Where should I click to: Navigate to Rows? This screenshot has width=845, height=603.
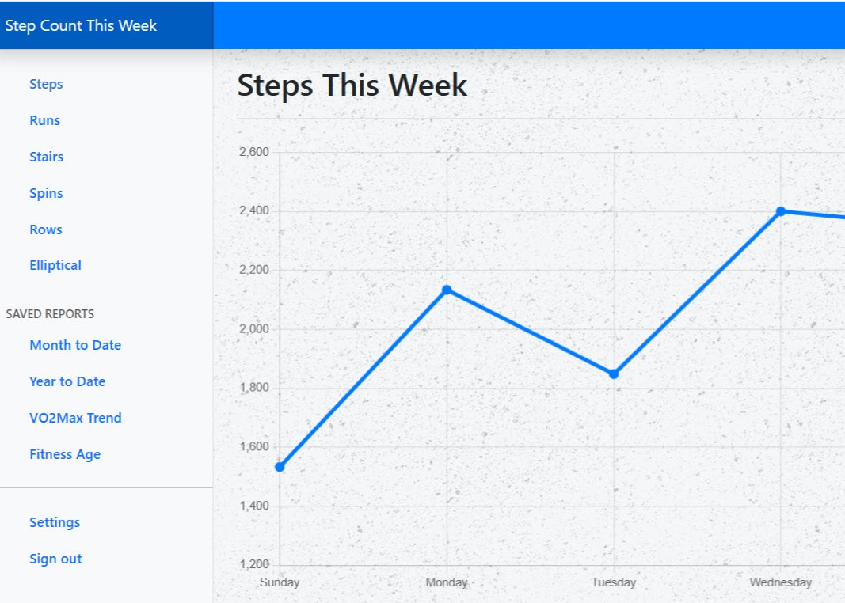click(x=46, y=229)
